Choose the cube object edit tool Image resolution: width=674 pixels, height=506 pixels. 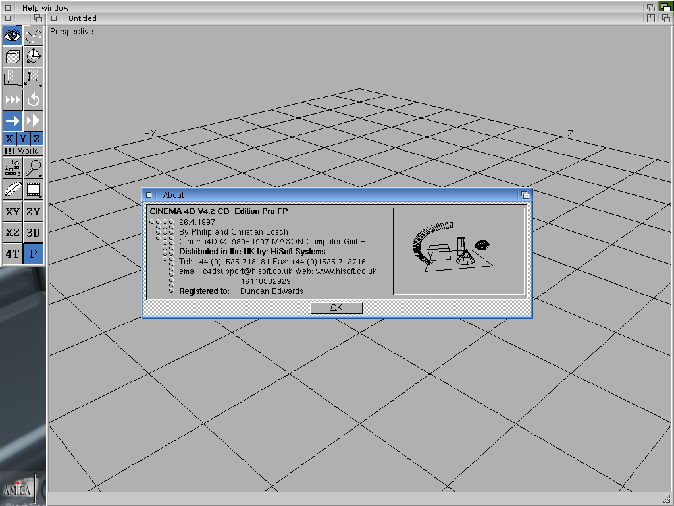tap(13, 57)
